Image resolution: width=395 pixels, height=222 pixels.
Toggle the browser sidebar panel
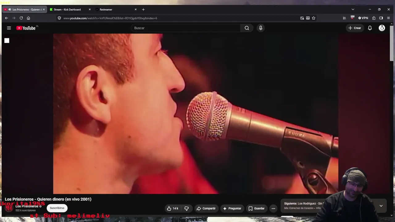click(x=381, y=18)
